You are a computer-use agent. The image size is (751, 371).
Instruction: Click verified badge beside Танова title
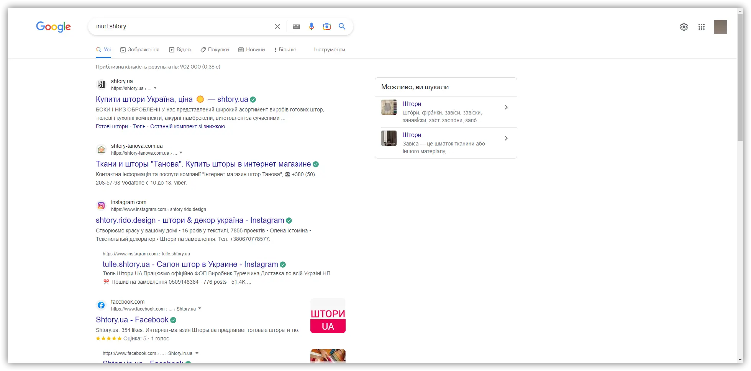coord(316,164)
